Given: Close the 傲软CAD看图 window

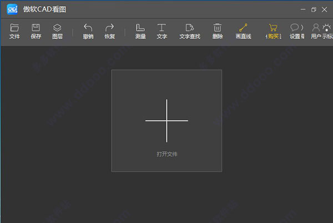Looking at the screenshot, I should click(324, 9).
